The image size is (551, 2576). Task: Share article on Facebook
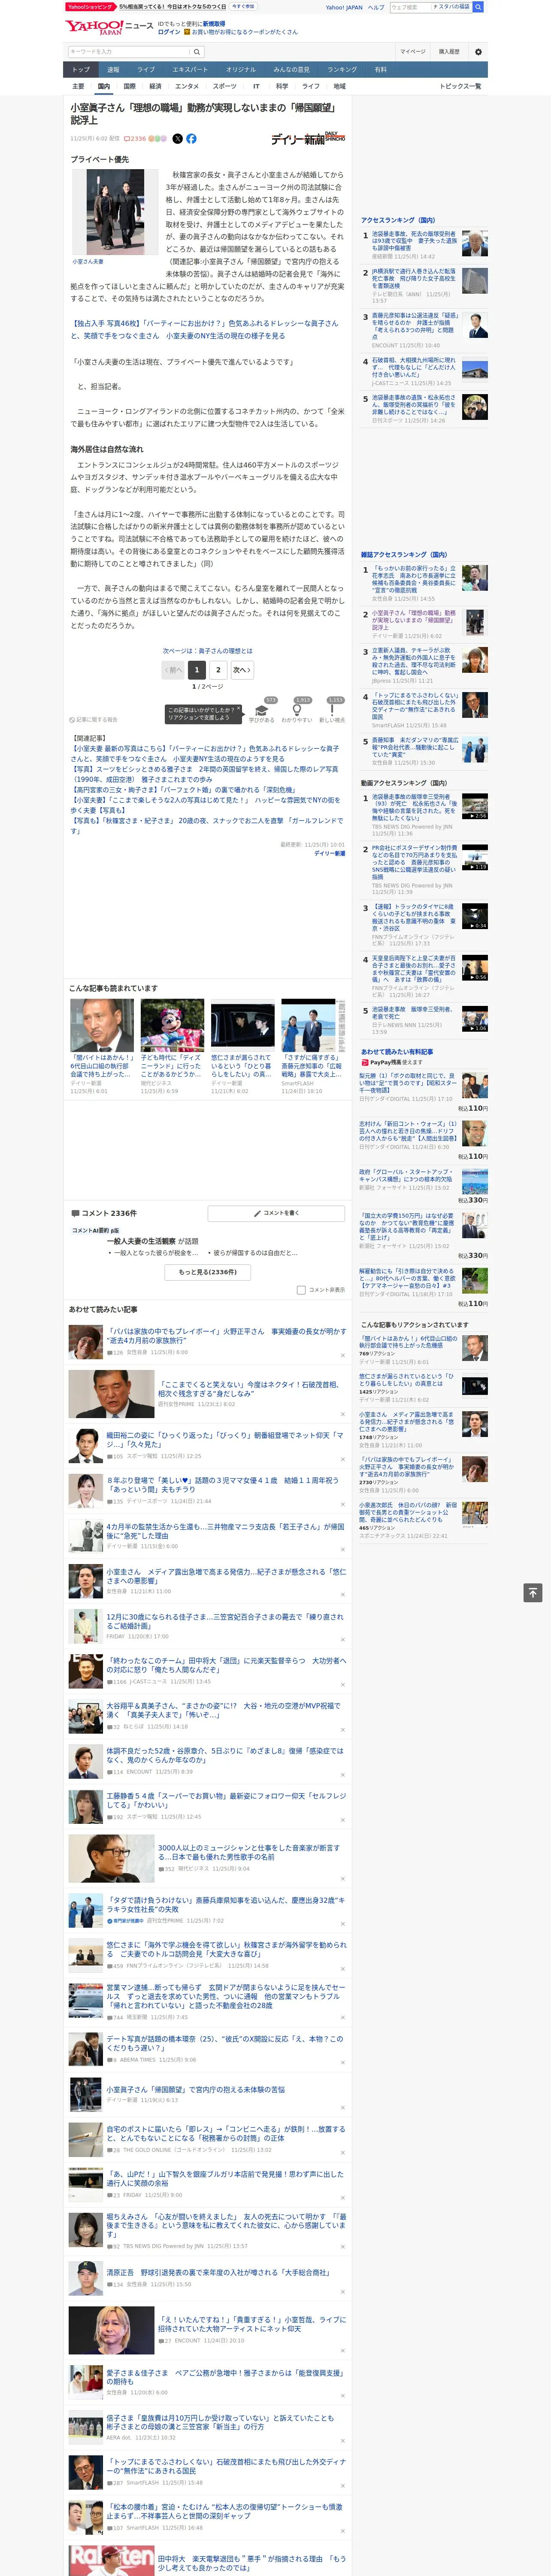pyautogui.click(x=191, y=139)
